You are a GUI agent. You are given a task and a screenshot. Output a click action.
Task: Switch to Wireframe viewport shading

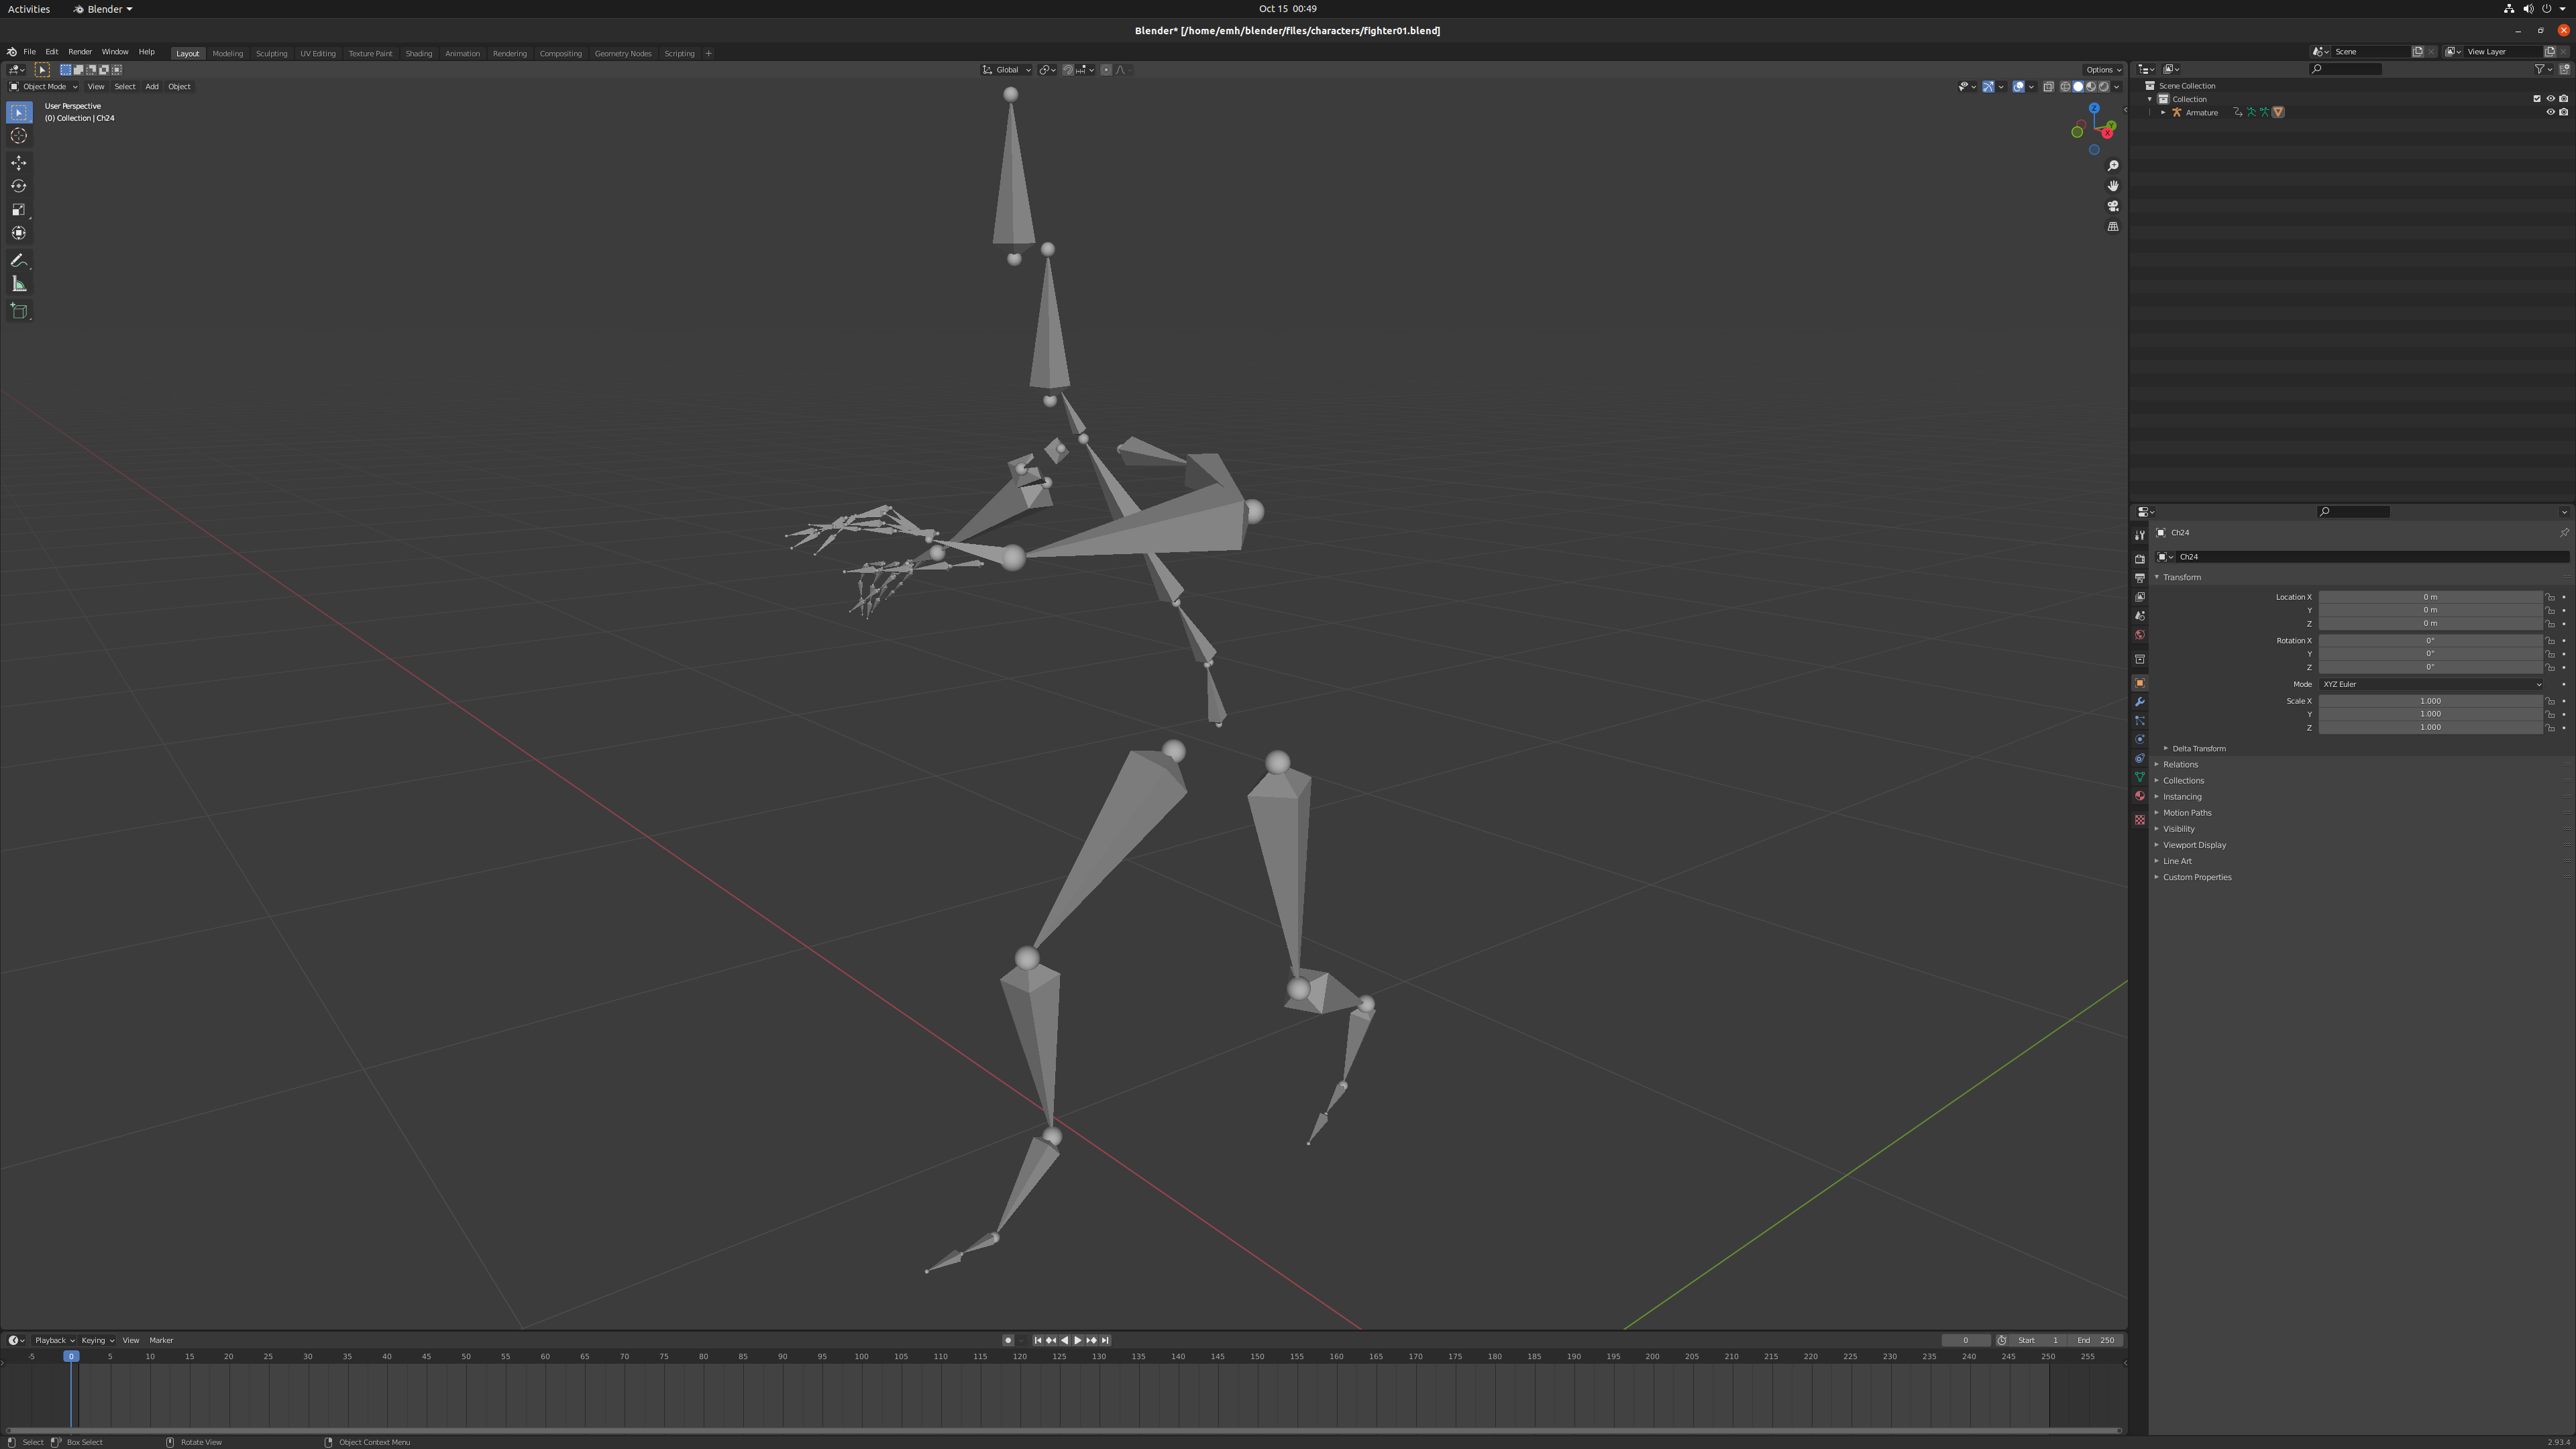(x=2065, y=87)
